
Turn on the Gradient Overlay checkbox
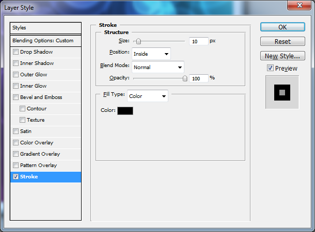pos(15,154)
